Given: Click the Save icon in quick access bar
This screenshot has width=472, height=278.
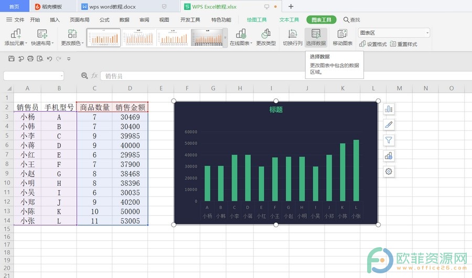Looking at the screenshot, I should pos(12,59).
